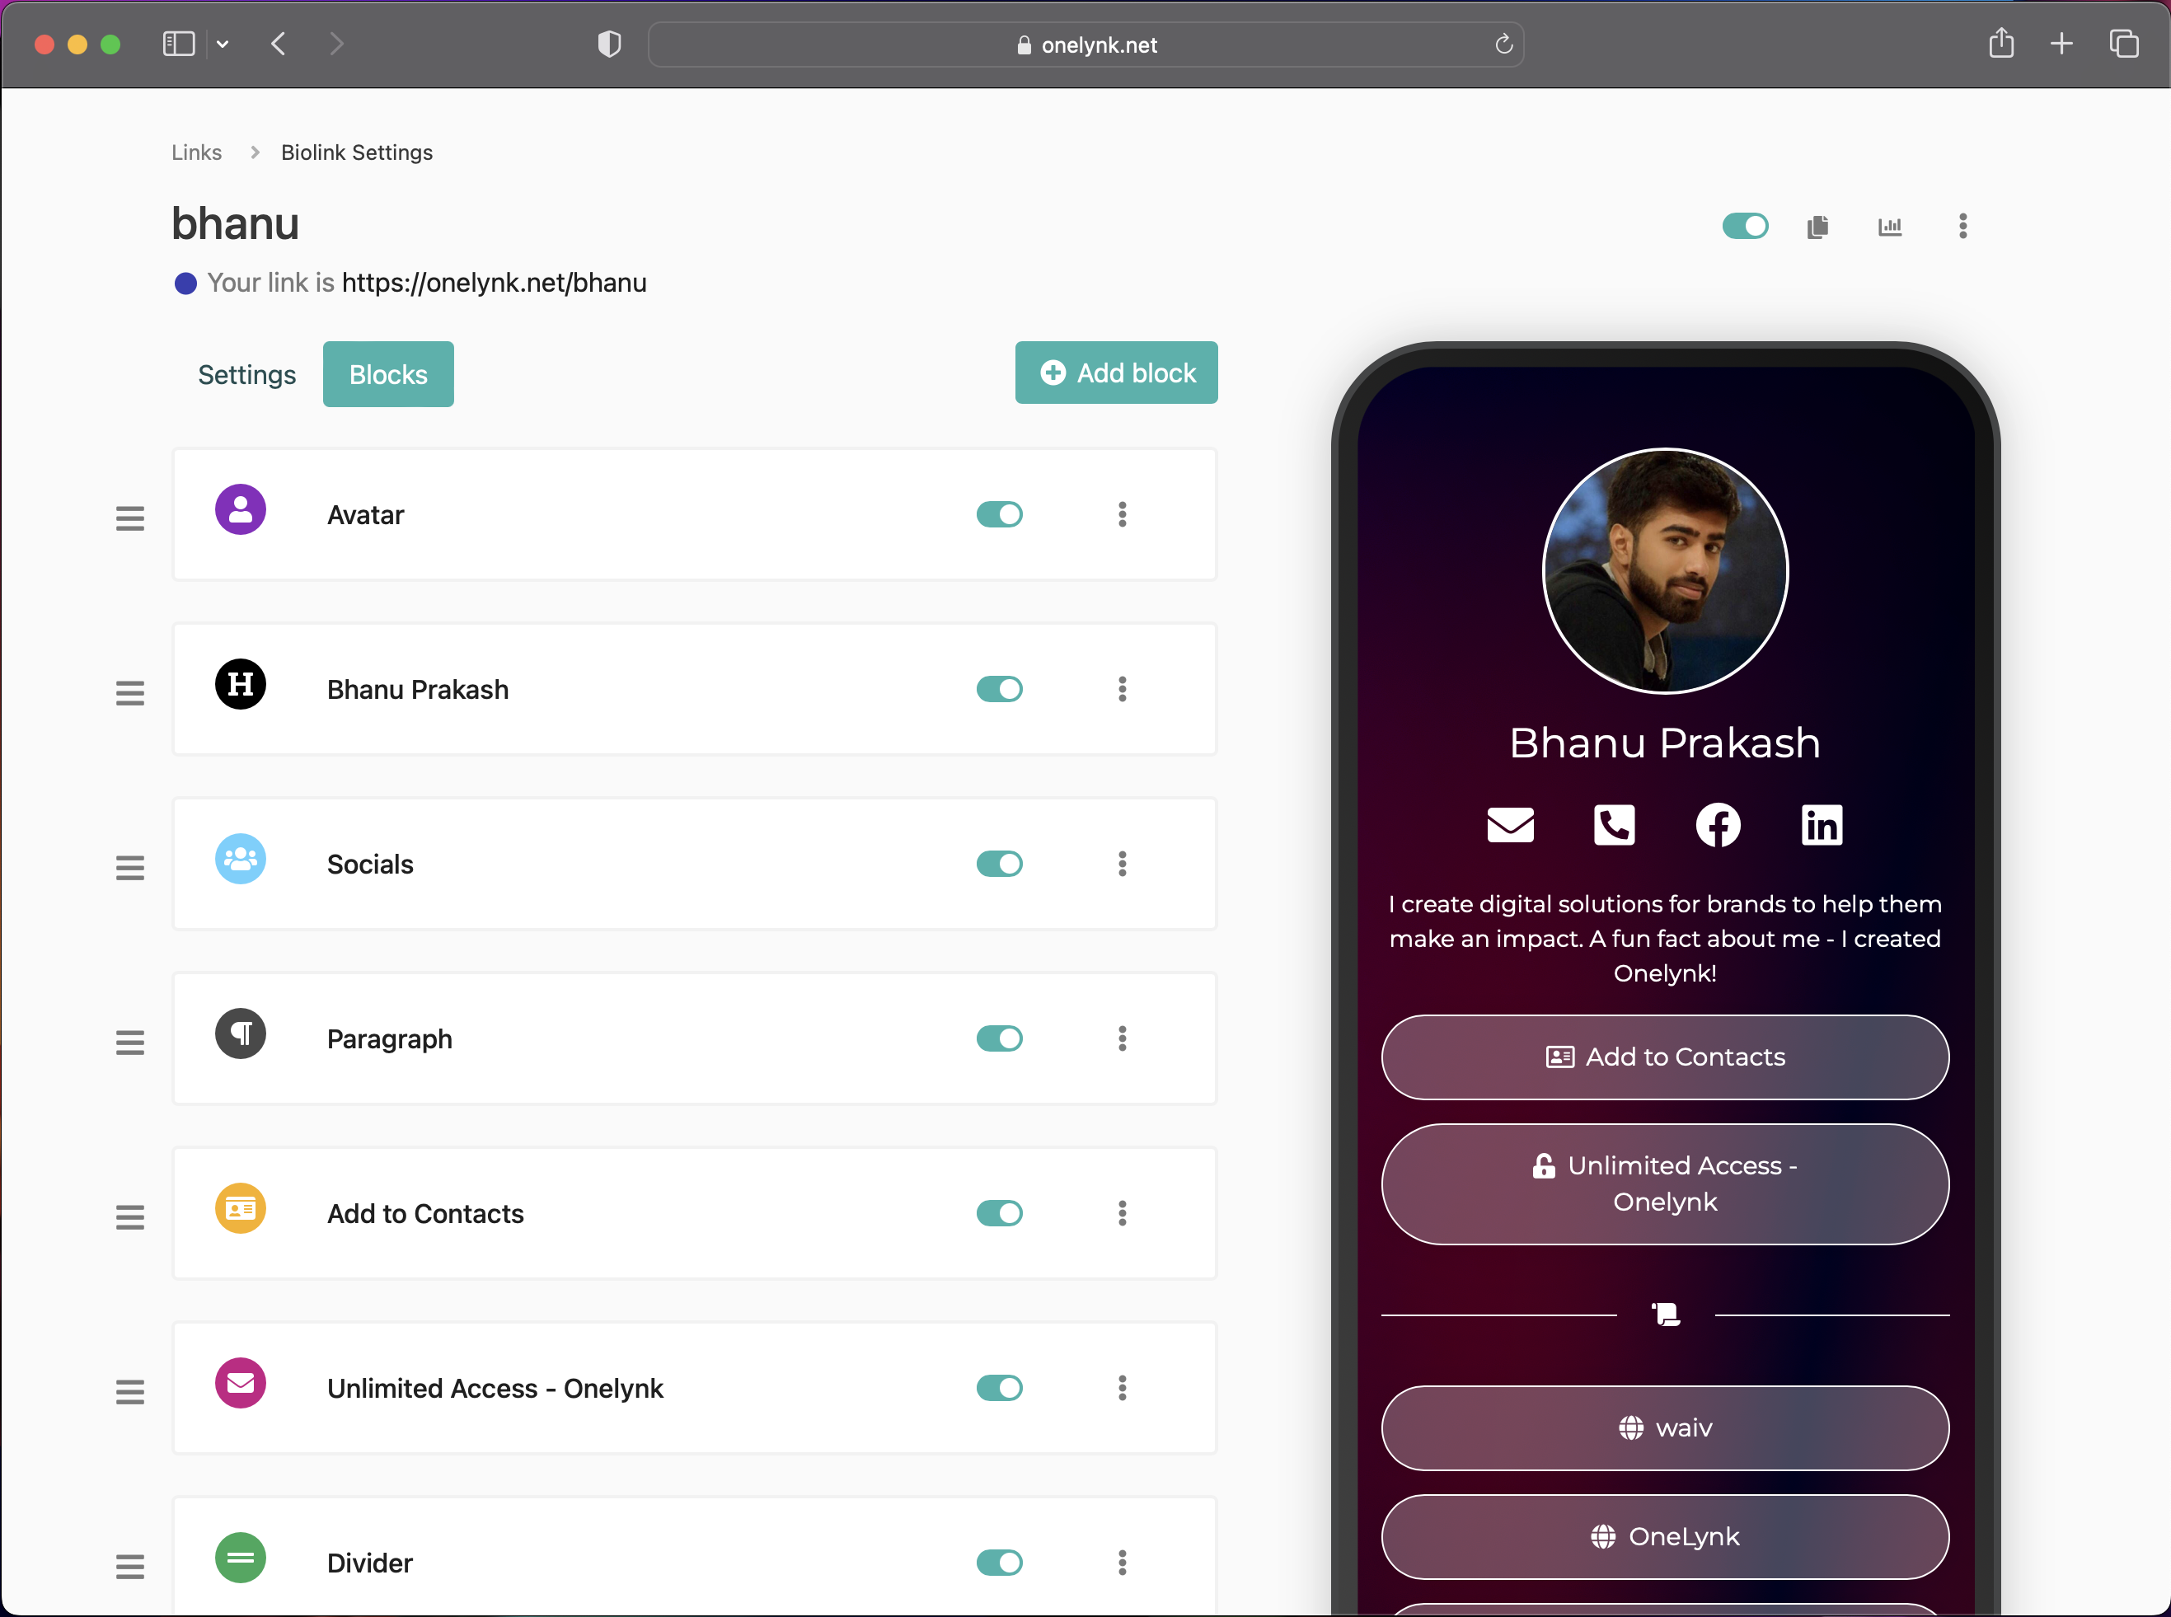The width and height of the screenshot is (2171, 1617).
Task: Select the Blocks tab
Action: [388, 375]
